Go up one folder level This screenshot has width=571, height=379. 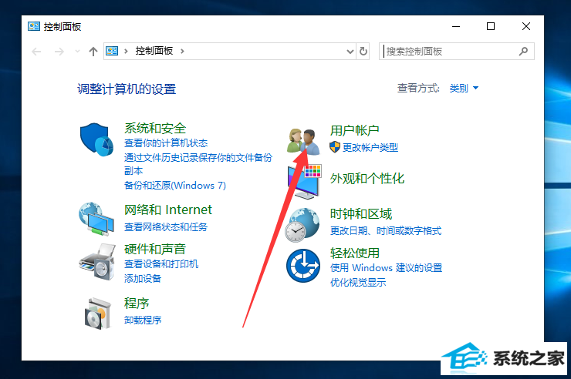tap(93, 52)
